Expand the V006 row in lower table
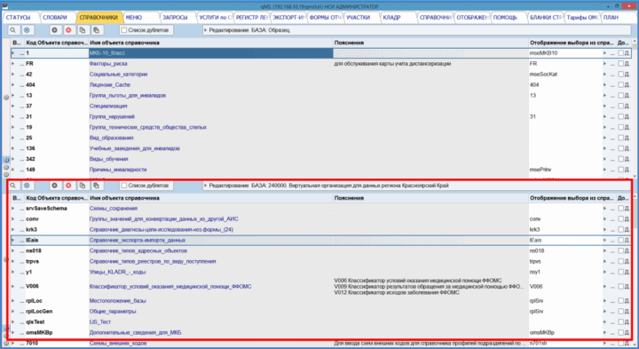 [12, 286]
